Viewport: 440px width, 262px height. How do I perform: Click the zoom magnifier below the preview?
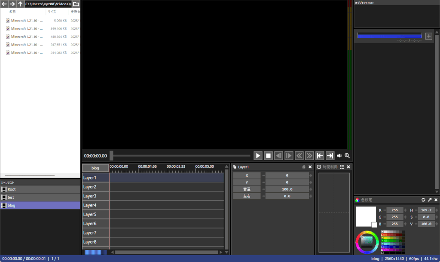coord(347,155)
